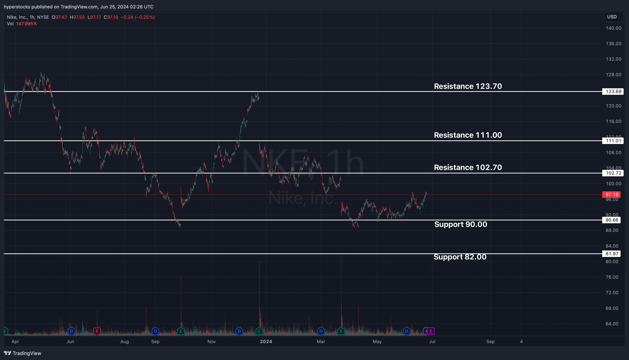Click the dividend marker near Sep

click(x=155, y=331)
